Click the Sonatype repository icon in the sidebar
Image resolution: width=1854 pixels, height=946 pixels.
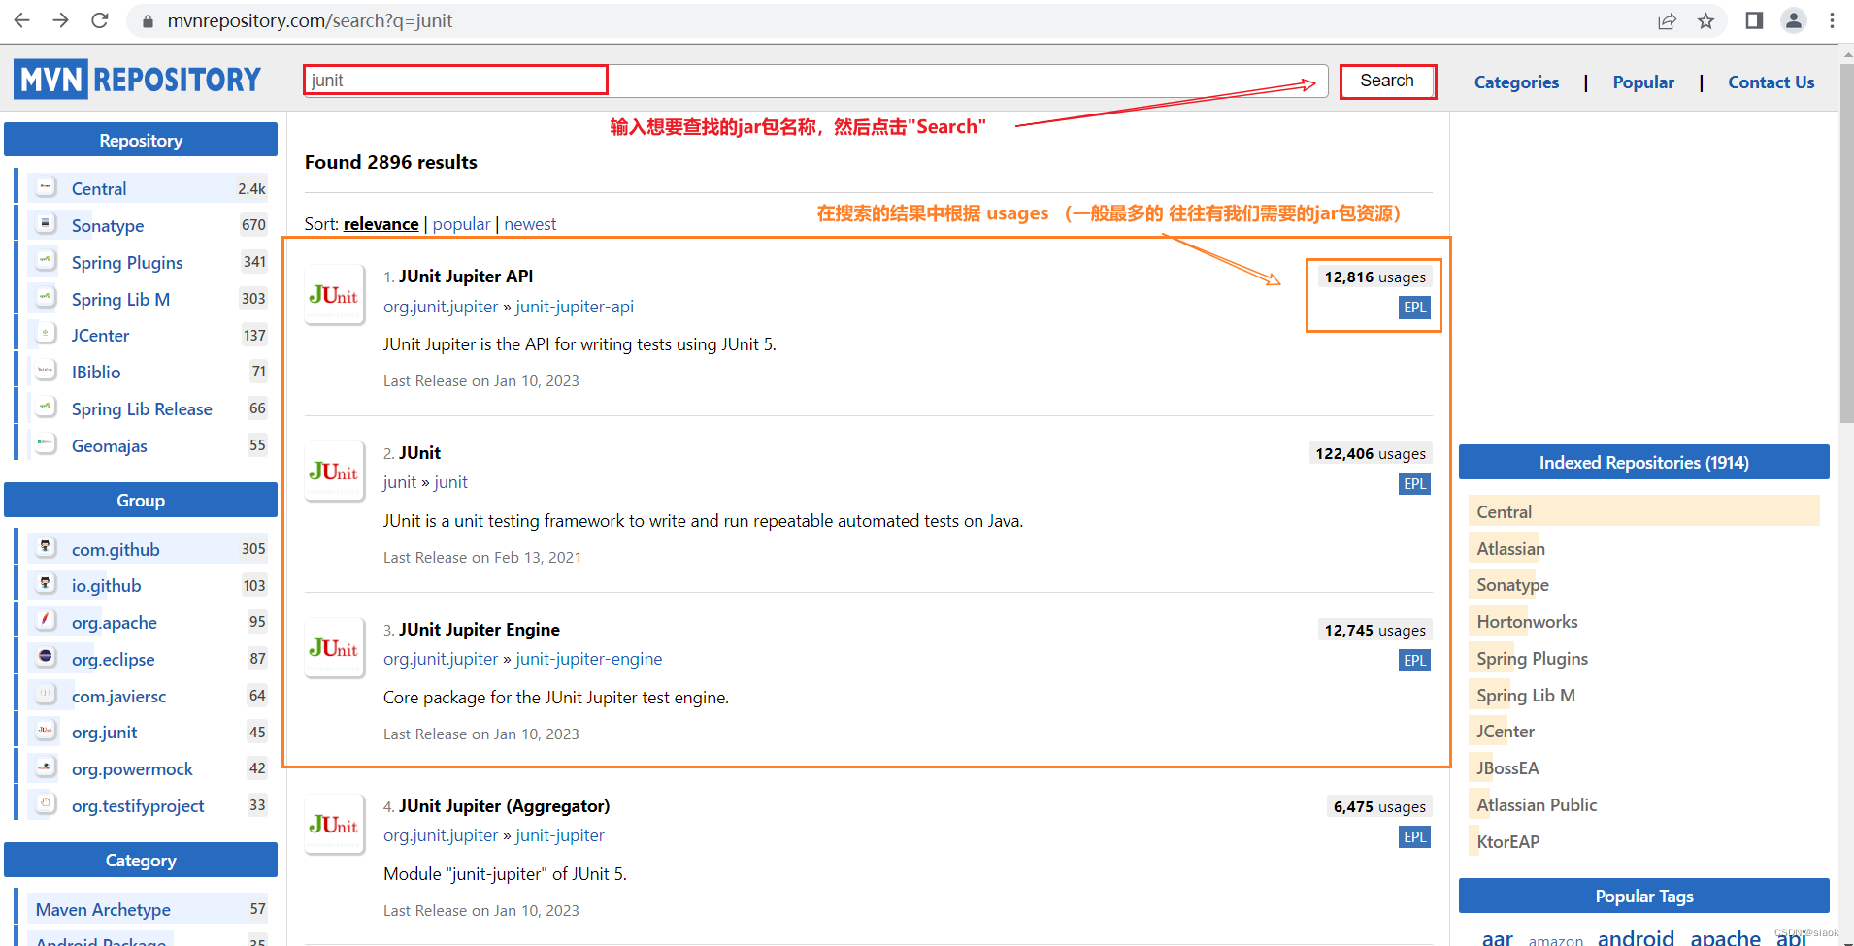pyautogui.click(x=46, y=224)
